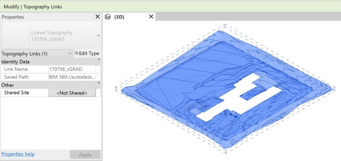Click the <Not Shared> Shared Site button
Image resolution: width=341 pixels, height=161 pixels.
tap(72, 93)
